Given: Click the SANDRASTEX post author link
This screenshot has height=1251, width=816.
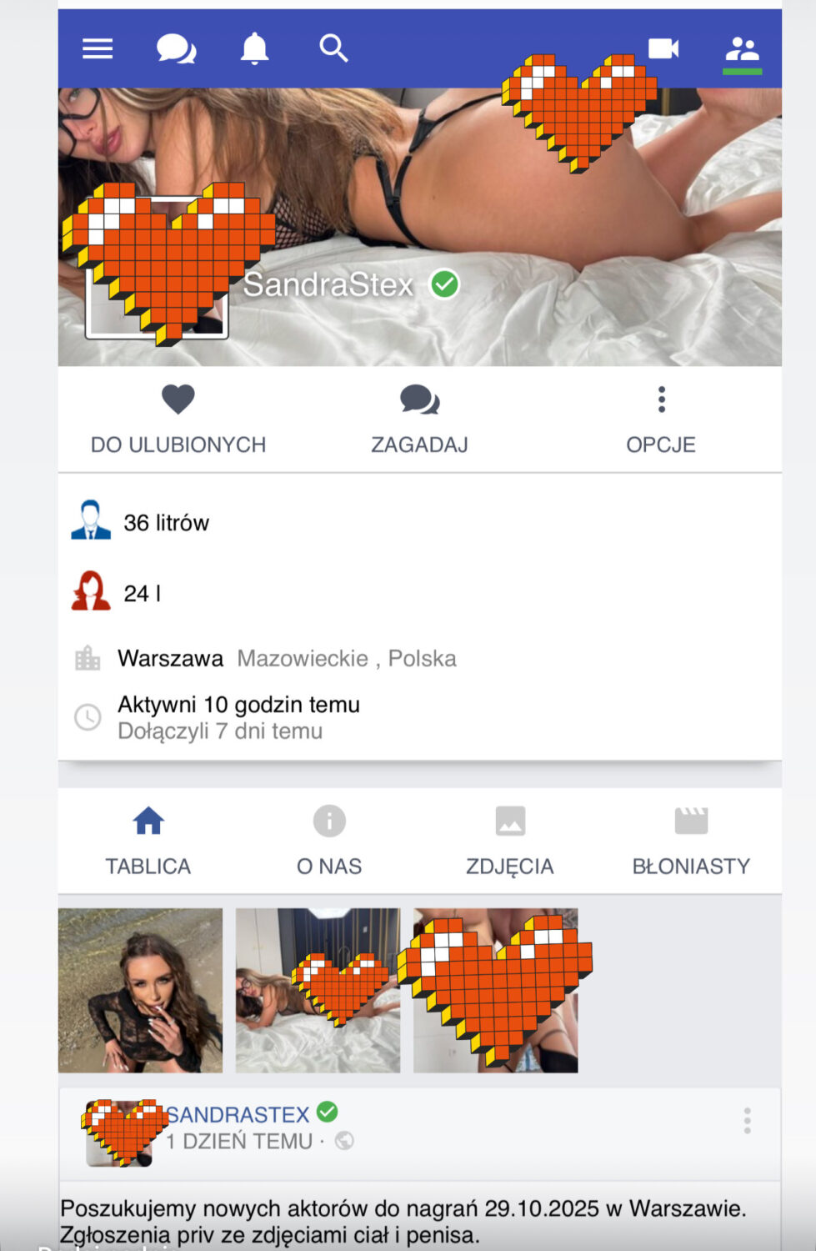Looking at the screenshot, I should point(238,1114).
